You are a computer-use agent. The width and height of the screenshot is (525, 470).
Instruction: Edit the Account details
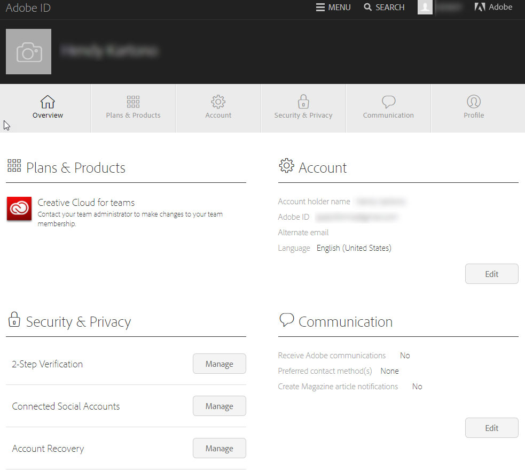pyautogui.click(x=491, y=274)
